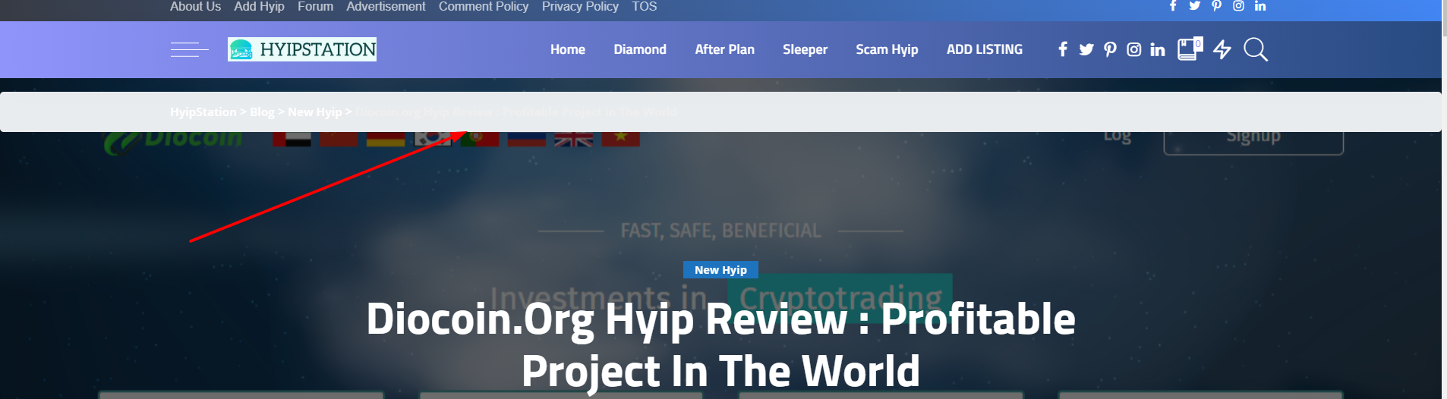Open the search magnifier icon
Viewport: 1447px width, 399px height.
click(x=1256, y=49)
